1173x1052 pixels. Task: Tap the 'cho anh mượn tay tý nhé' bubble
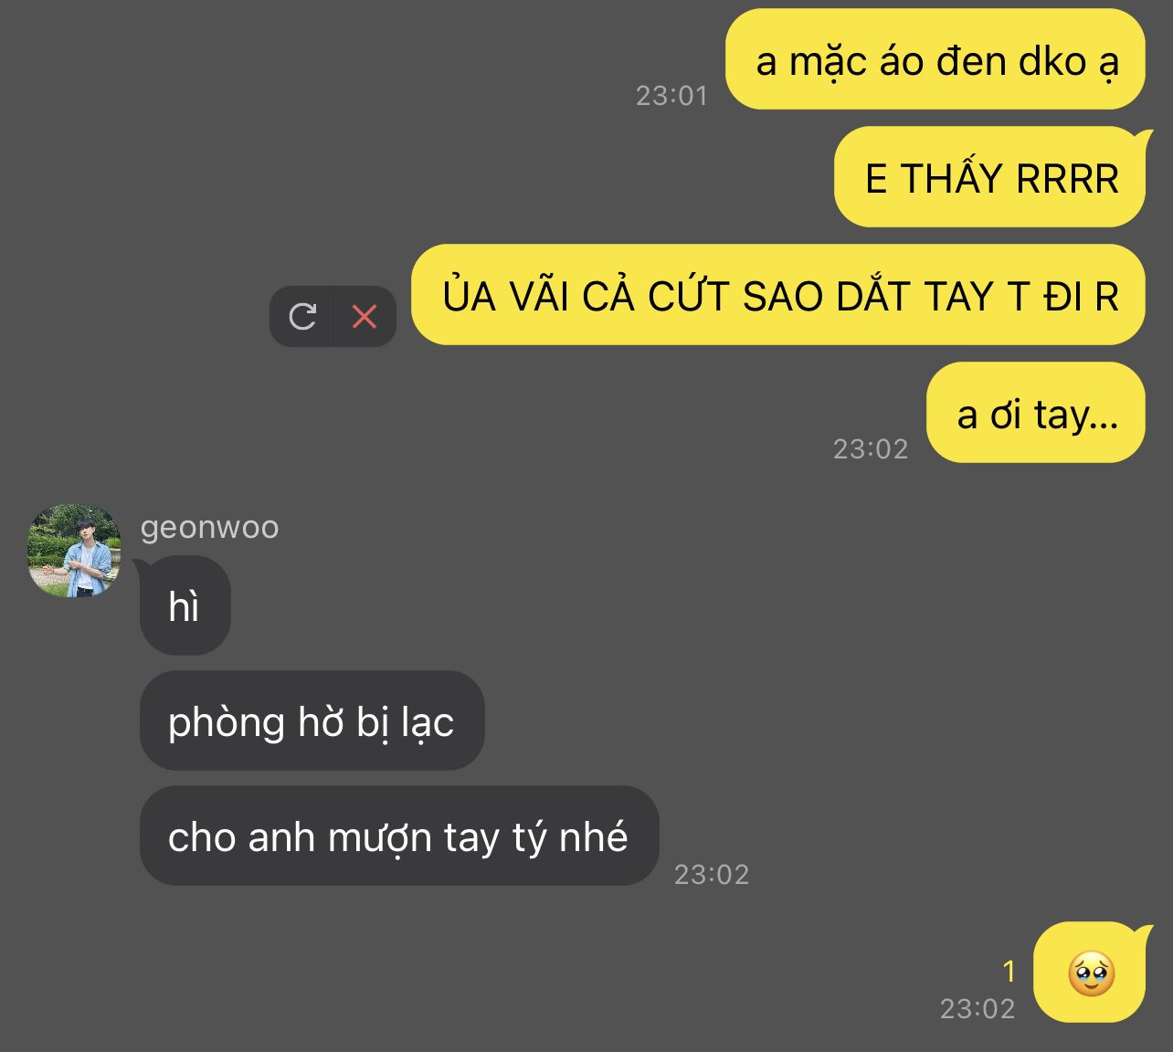point(399,836)
